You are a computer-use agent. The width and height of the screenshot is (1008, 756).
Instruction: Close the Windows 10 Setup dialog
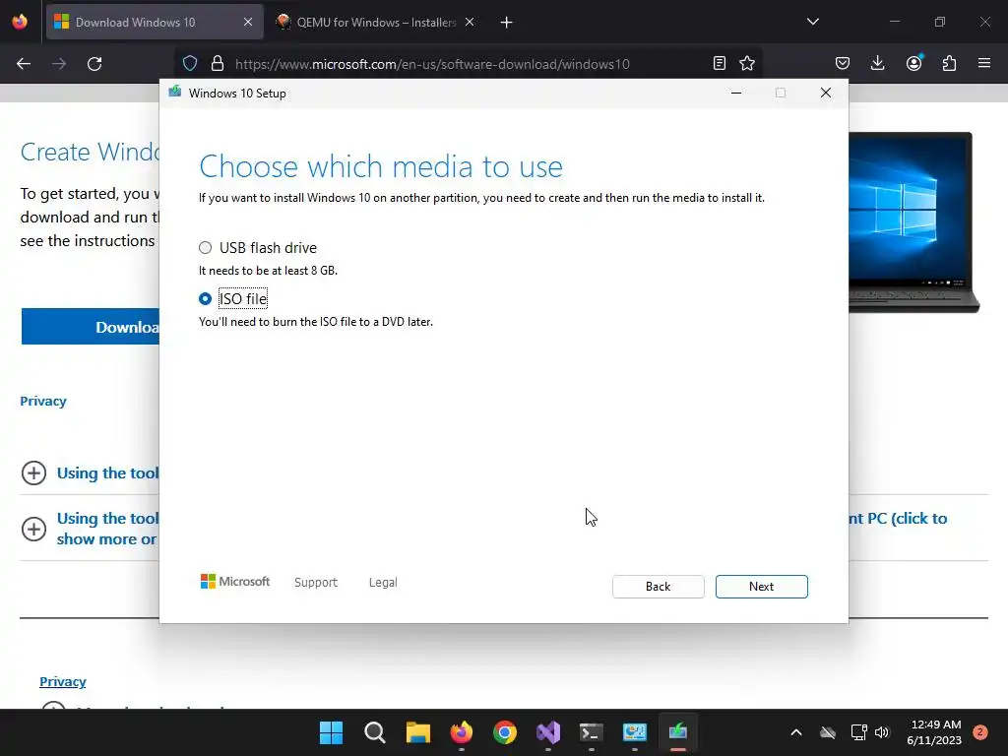(826, 93)
